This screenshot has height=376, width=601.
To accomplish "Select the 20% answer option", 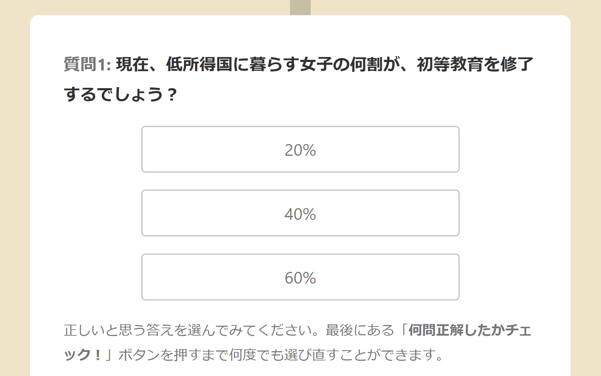I will click(300, 150).
